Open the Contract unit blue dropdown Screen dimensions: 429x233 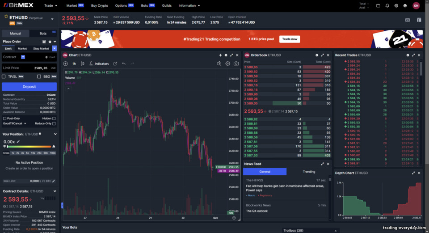(23, 57)
